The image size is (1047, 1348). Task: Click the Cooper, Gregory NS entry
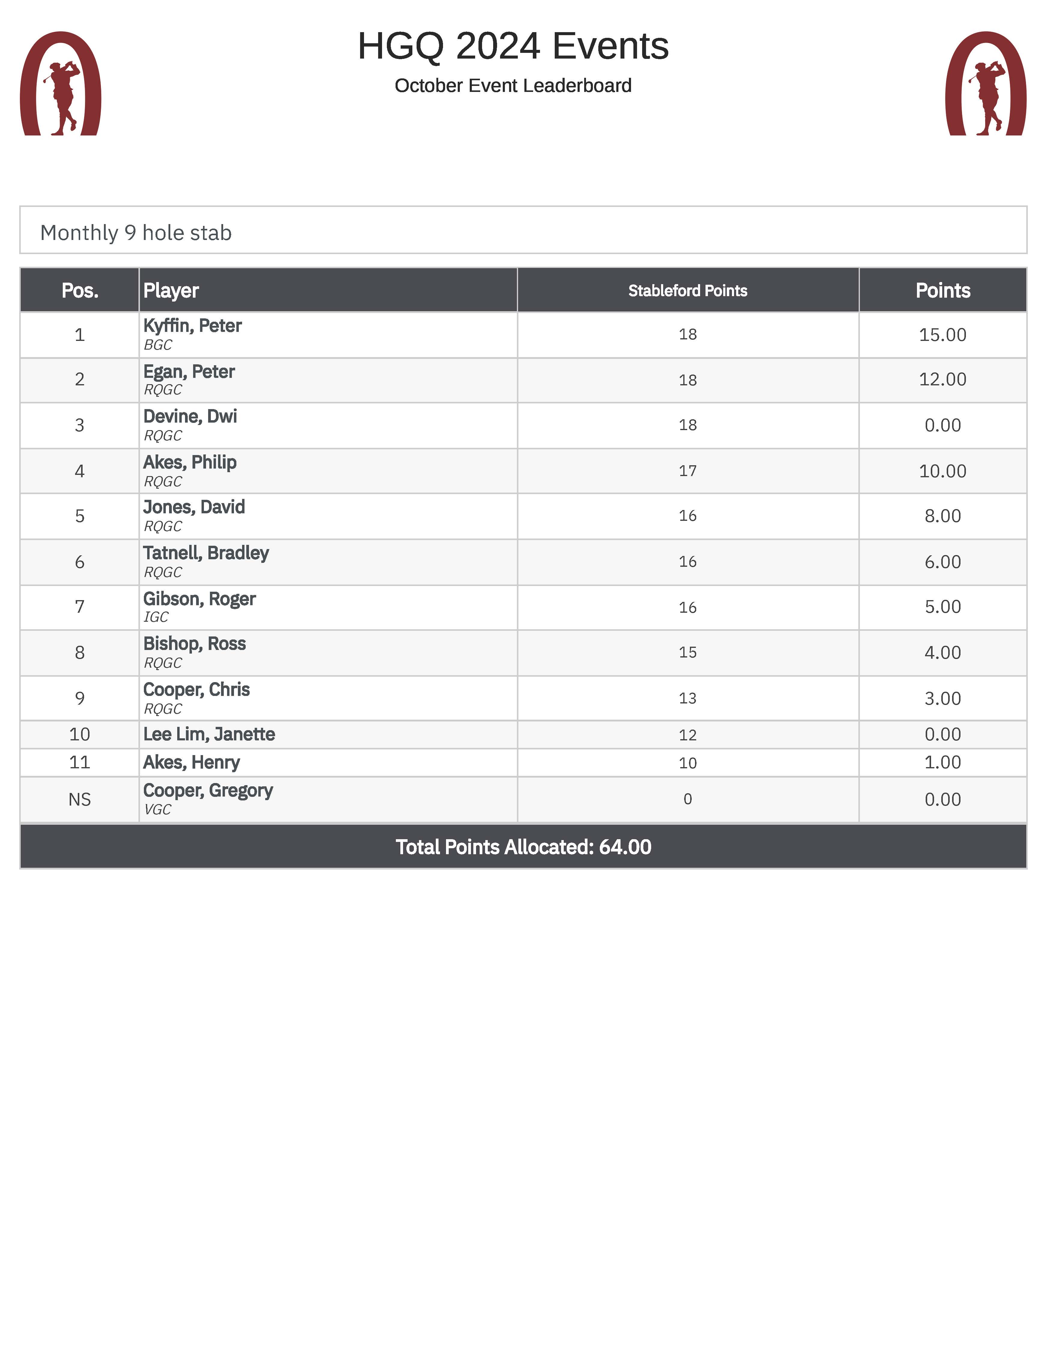[x=208, y=791]
